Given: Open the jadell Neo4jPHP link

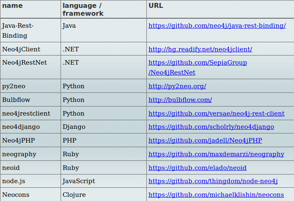Looking at the screenshot, I should click(x=205, y=140).
